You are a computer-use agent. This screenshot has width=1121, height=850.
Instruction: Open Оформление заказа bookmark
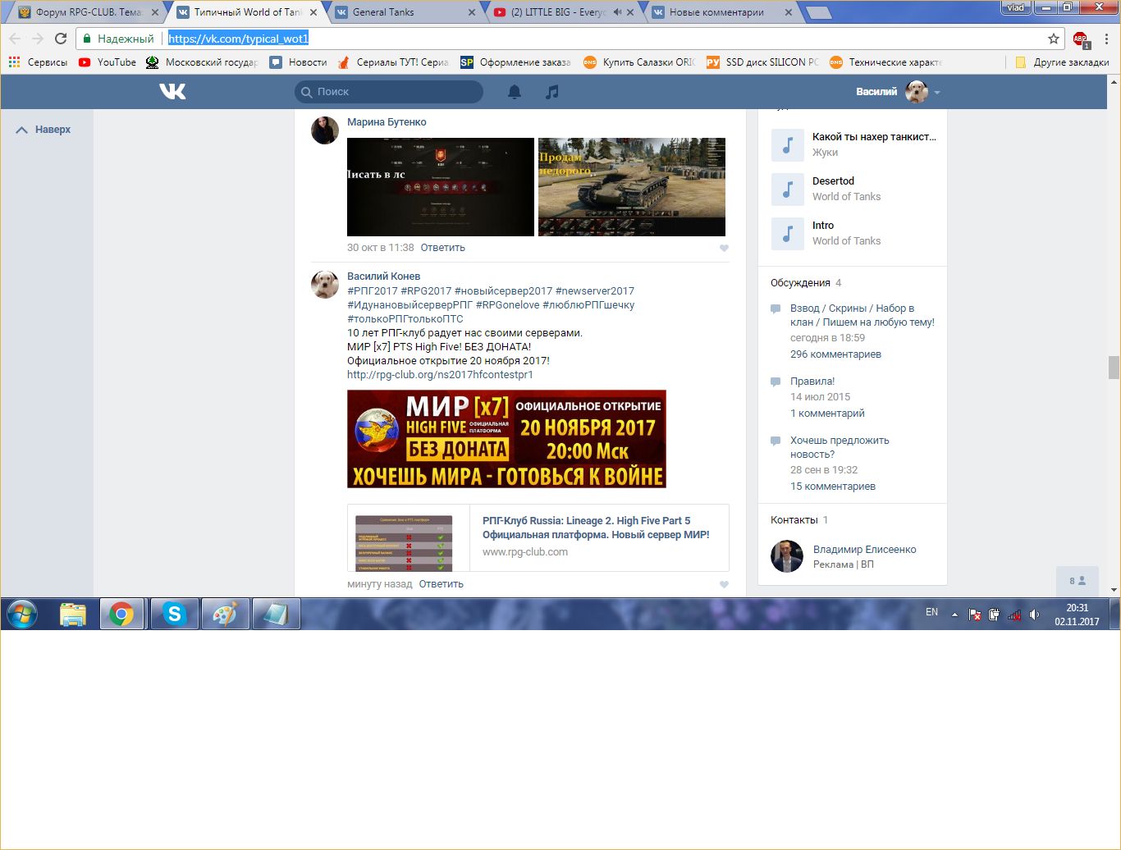pos(516,62)
